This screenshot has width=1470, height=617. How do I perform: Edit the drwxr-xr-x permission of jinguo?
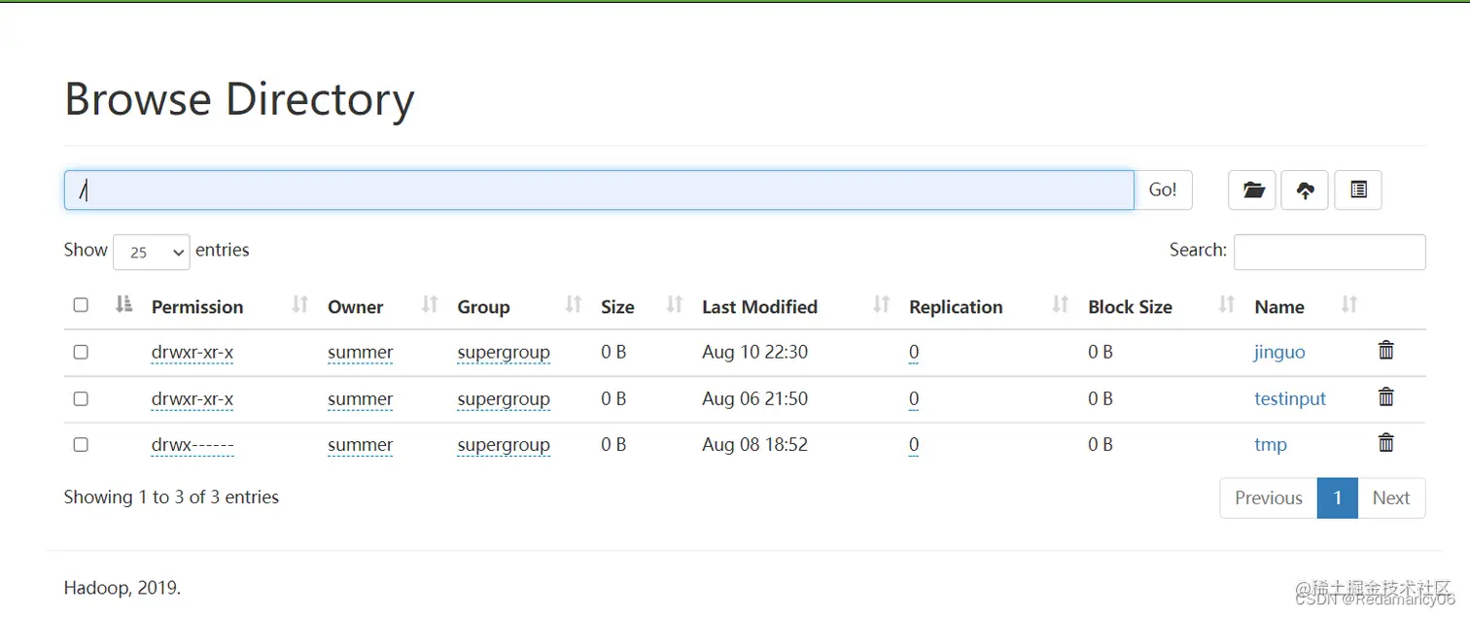click(192, 352)
